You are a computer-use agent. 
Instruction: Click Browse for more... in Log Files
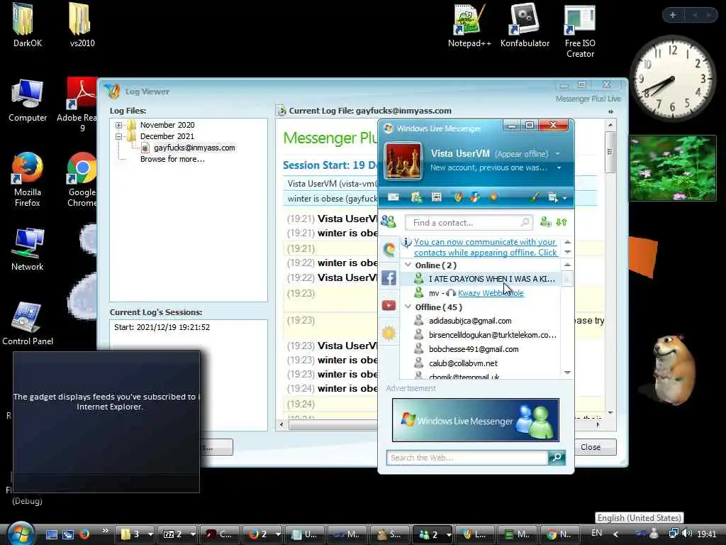(172, 159)
